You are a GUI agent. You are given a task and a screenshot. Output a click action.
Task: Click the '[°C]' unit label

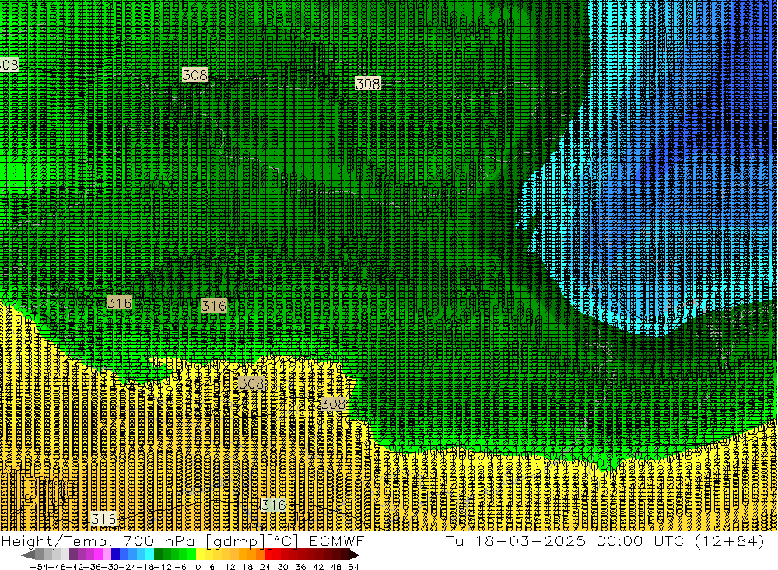[283, 541]
